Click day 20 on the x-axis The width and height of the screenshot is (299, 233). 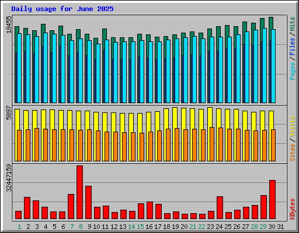tap(184, 227)
